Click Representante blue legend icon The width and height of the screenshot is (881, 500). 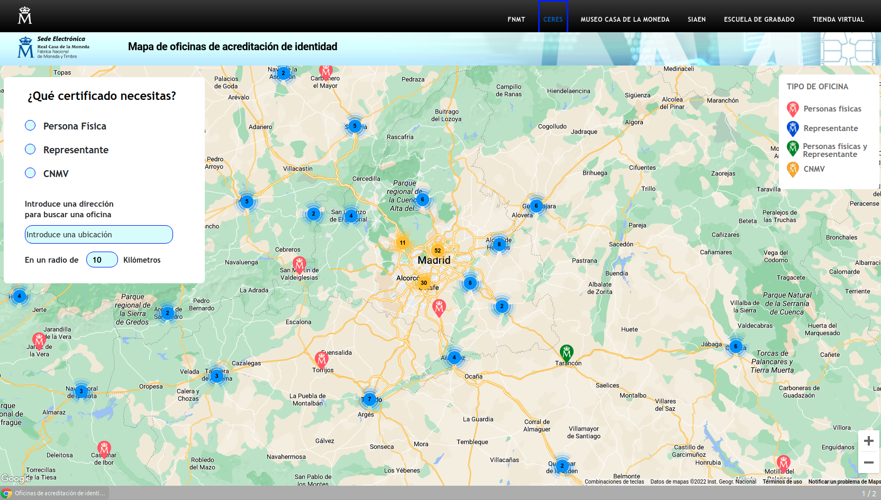tap(793, 128)
